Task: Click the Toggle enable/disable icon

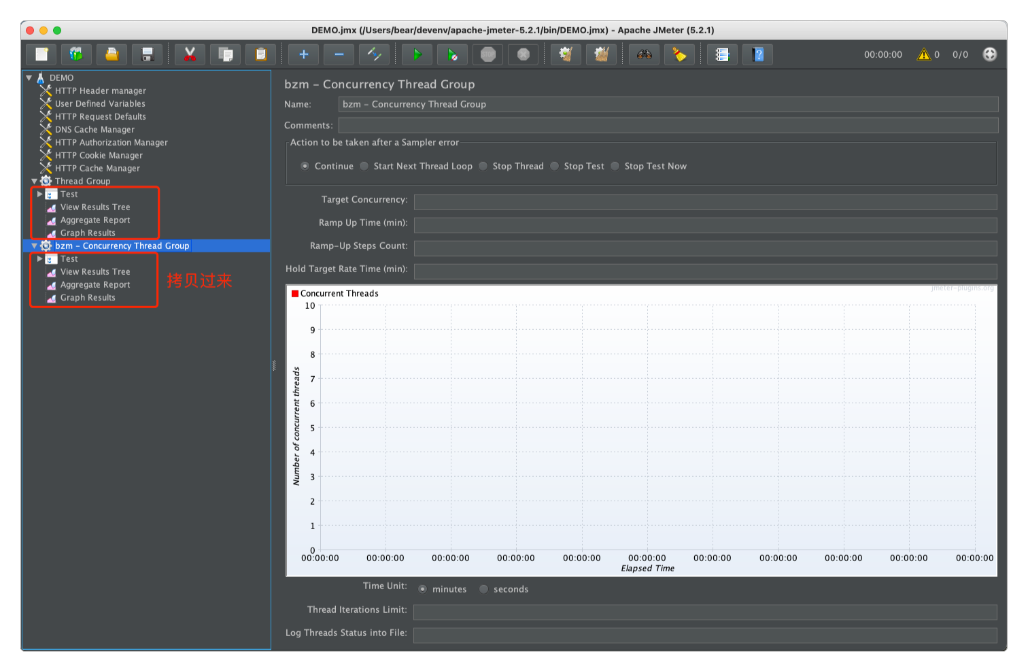Action: point(374,54)
